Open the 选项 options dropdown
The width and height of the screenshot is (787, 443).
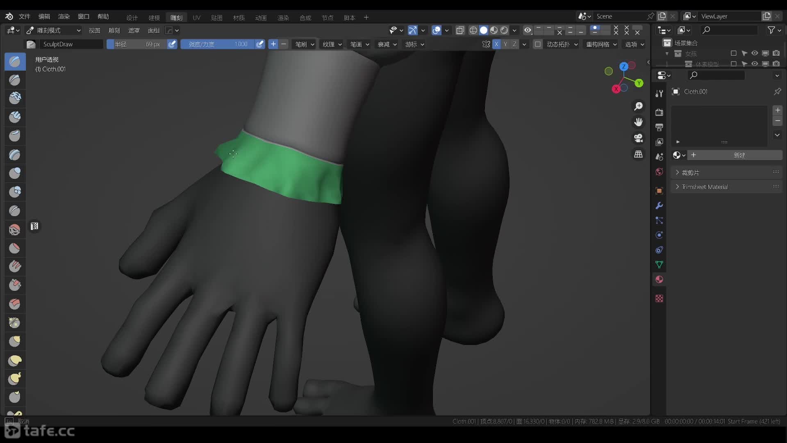(635, 44)
